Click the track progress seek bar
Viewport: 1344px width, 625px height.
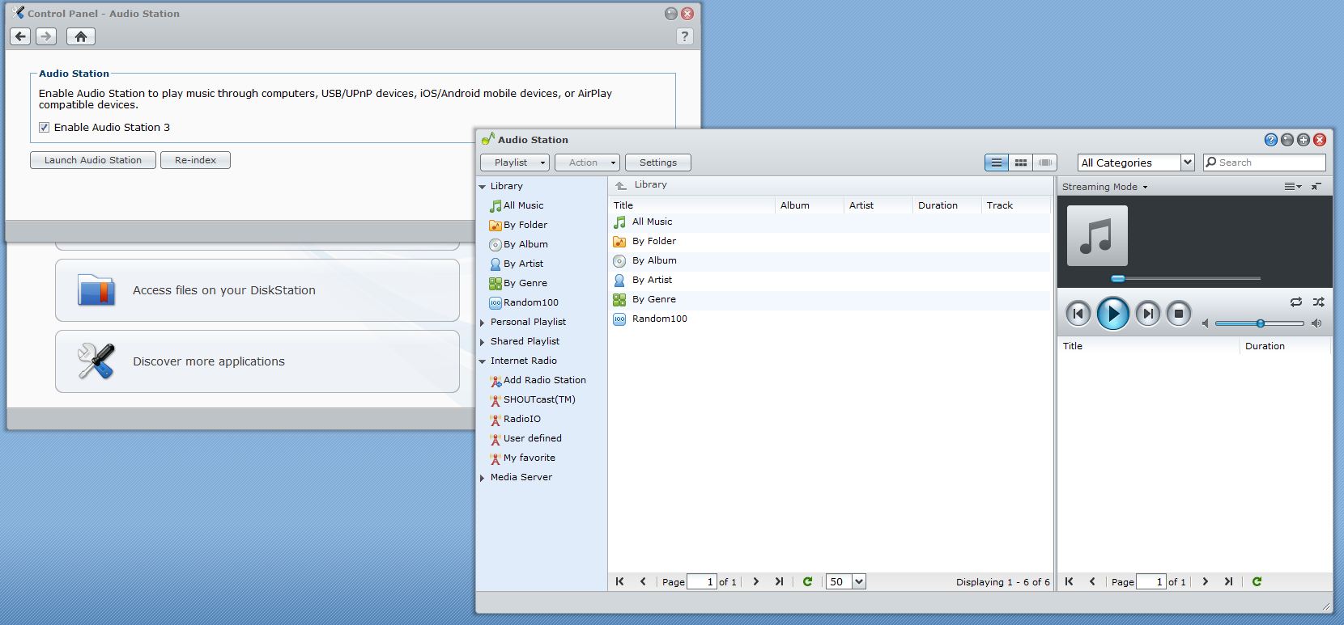(x=1186, y=278)
